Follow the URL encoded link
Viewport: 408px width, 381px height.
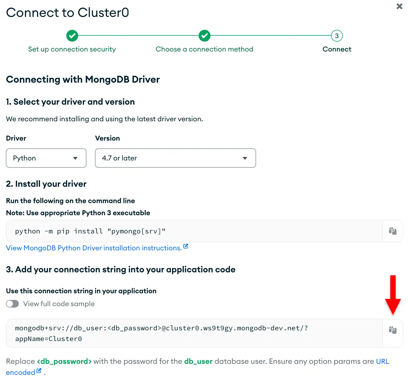[x=382, y=361]
